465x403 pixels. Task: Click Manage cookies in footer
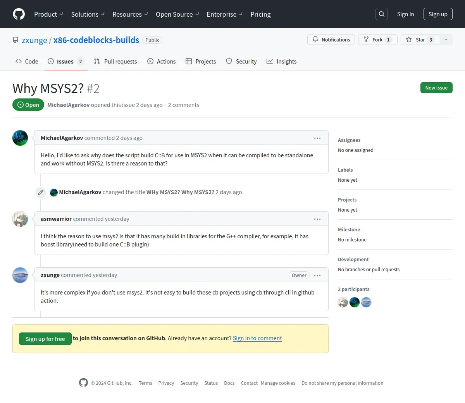[x=278, y=383]
